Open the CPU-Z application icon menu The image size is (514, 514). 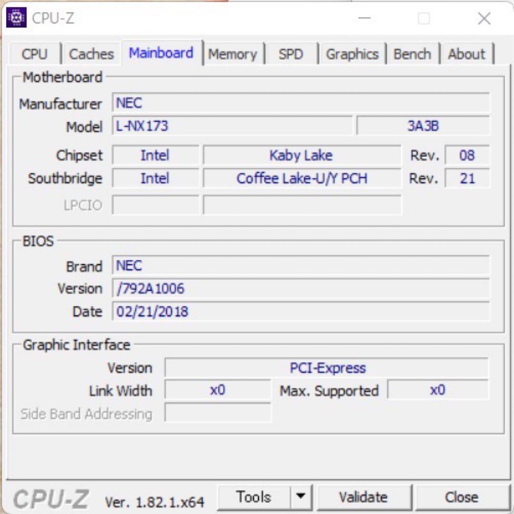point(16,18)
